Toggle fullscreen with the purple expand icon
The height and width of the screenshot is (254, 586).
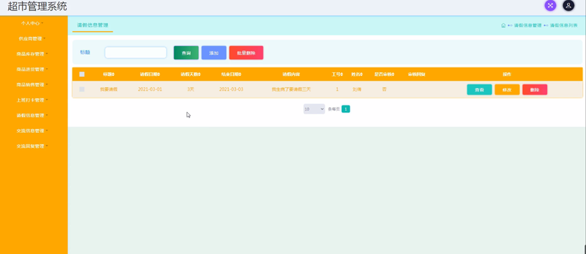point(550,6)
